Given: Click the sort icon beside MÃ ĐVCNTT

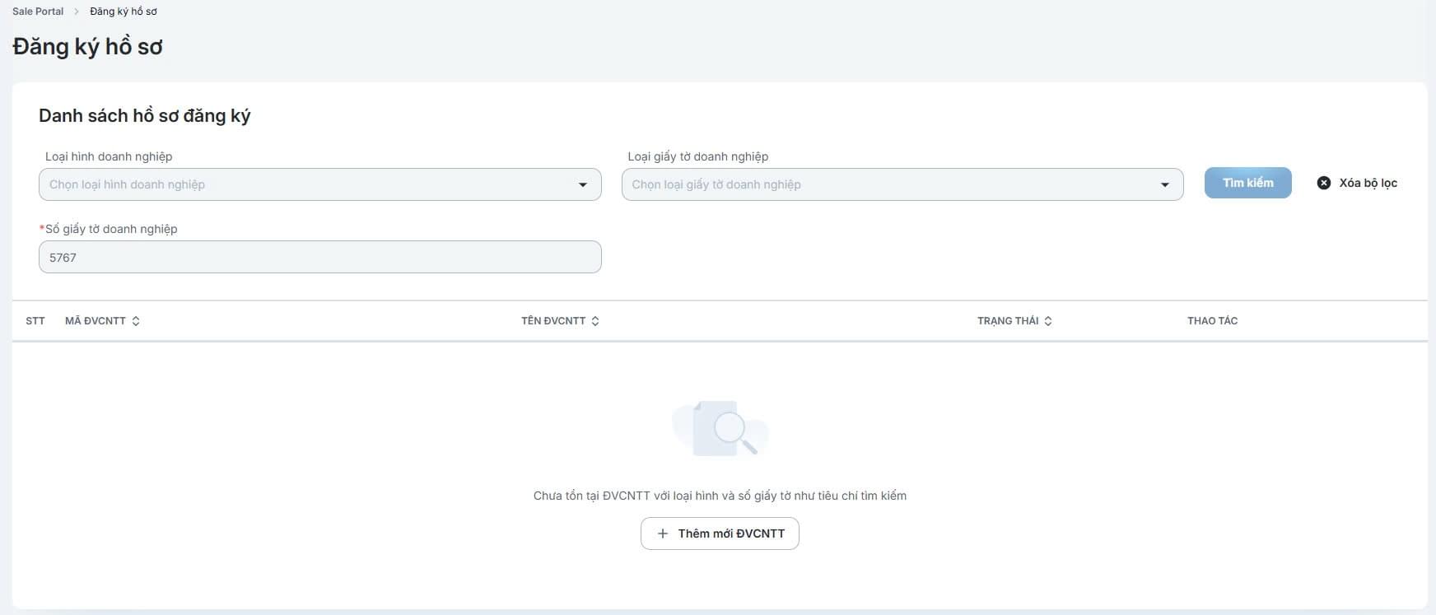Looking at the screenshot, I should click(136, 321).
